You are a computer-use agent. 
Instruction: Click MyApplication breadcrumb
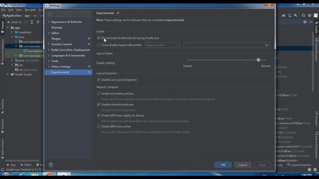[x=12, y=15]
